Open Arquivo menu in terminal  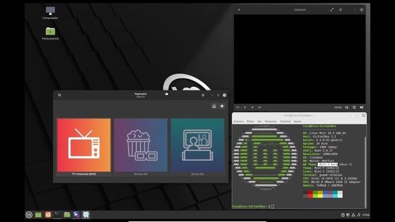[x=239, y=121]
